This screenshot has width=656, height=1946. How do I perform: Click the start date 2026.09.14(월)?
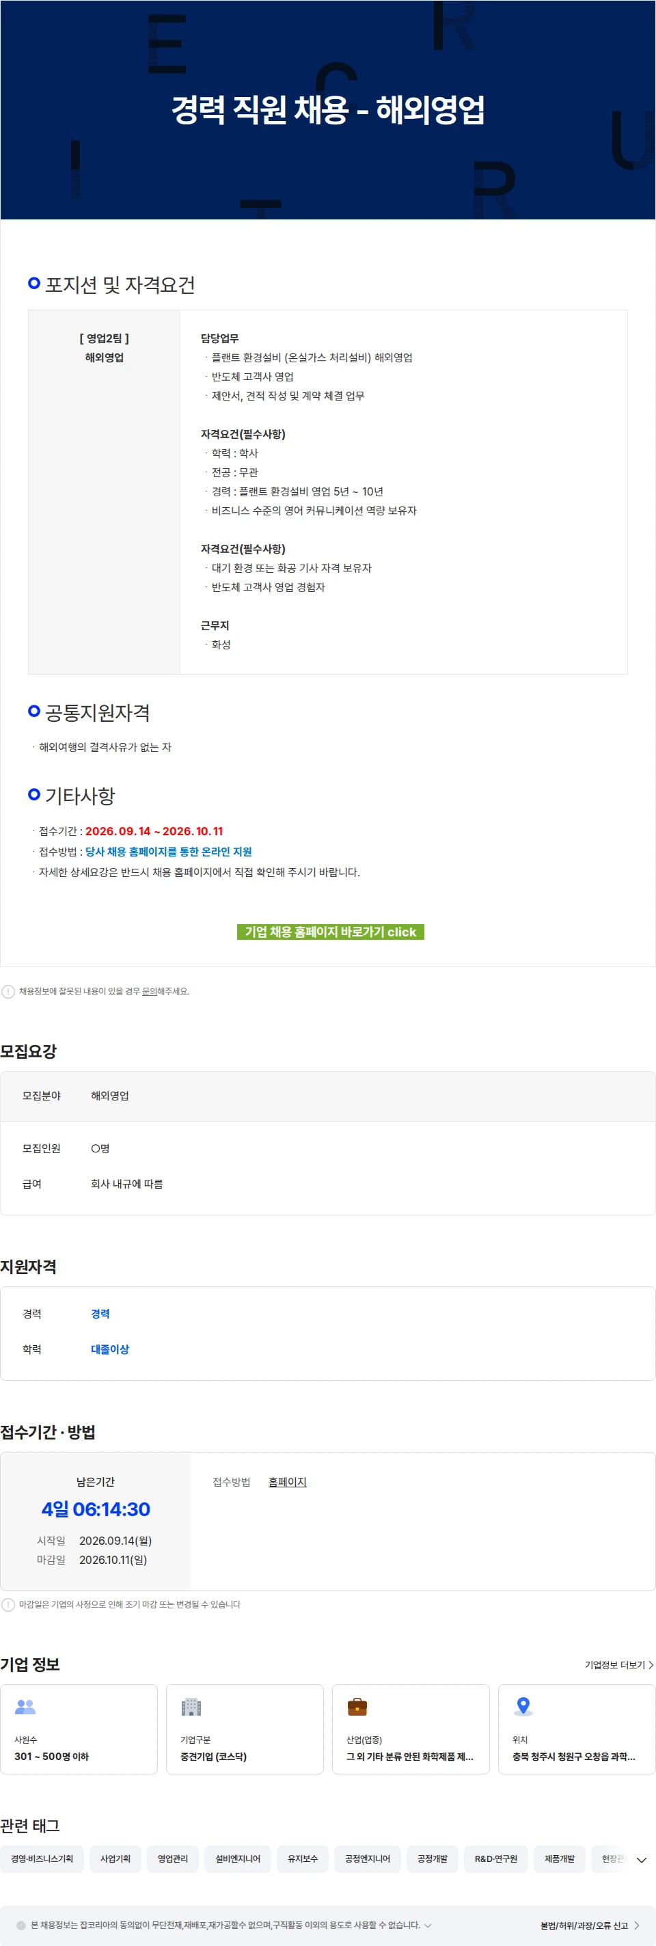pos(115,1541)
